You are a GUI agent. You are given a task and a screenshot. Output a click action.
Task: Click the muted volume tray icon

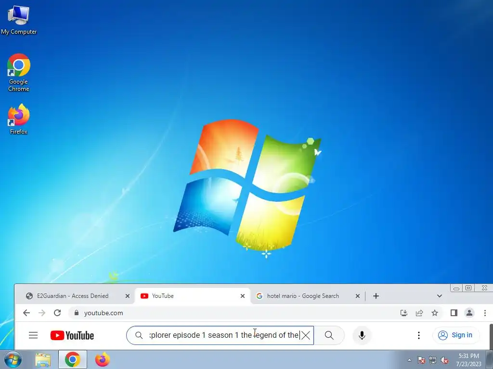[444, 360]
